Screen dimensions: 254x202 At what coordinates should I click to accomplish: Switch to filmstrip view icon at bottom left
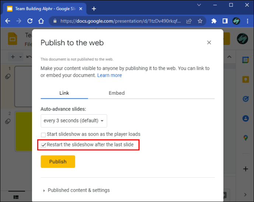click(x=16, y=197)
